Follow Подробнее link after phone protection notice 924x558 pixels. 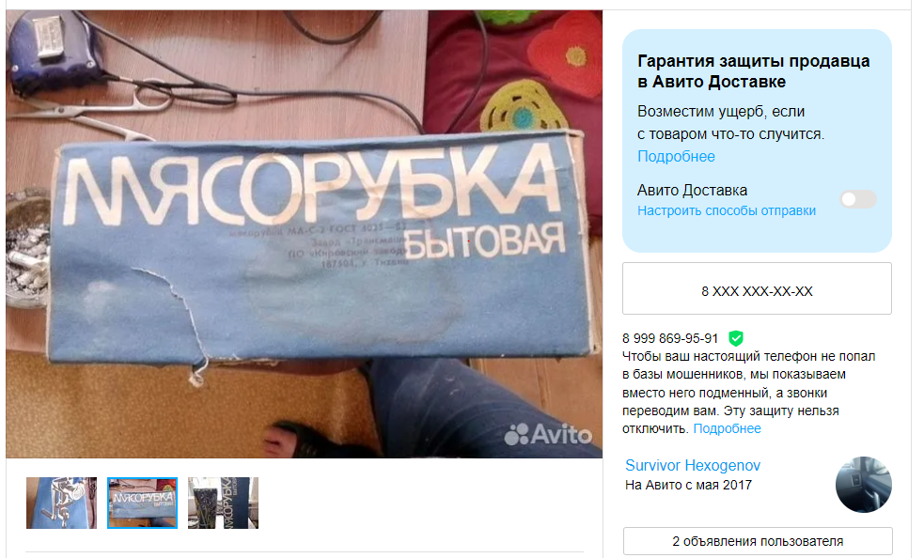coord(727,428)
